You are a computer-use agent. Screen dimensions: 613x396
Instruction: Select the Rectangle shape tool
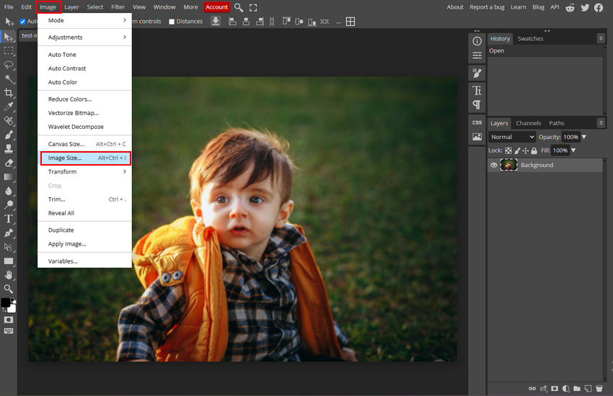point(8,261)
